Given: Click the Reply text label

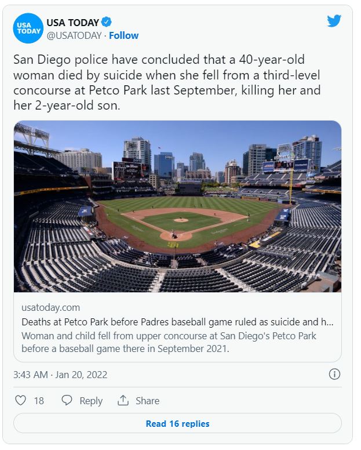Looking at the screenshot, I should [91, 401].
